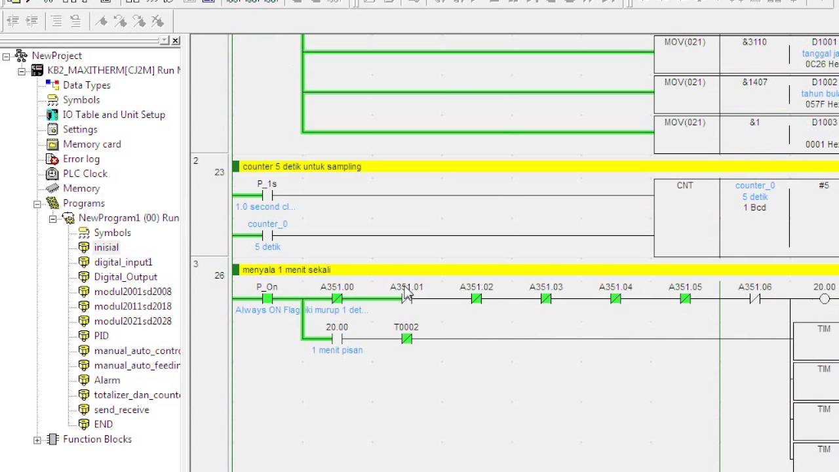839x472 pixels.
Task: Click the Programs folder icon
Action: (52, 203)
